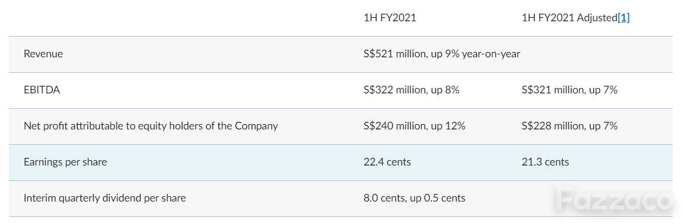Image resolution: width=684 pixels, height=224 pixels.
Task: Select the 22.4 cents earnings value
Action: (387, 162)
